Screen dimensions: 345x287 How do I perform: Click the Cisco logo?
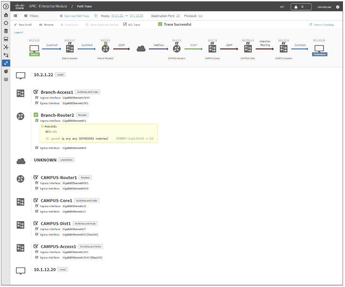[x=20, y=7]
